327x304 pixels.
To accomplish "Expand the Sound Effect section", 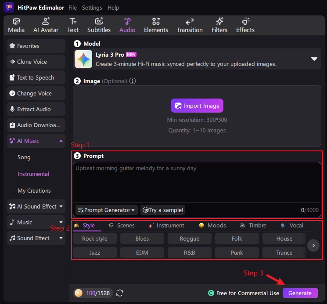I will pyautogui.click(x=61, y=238).
